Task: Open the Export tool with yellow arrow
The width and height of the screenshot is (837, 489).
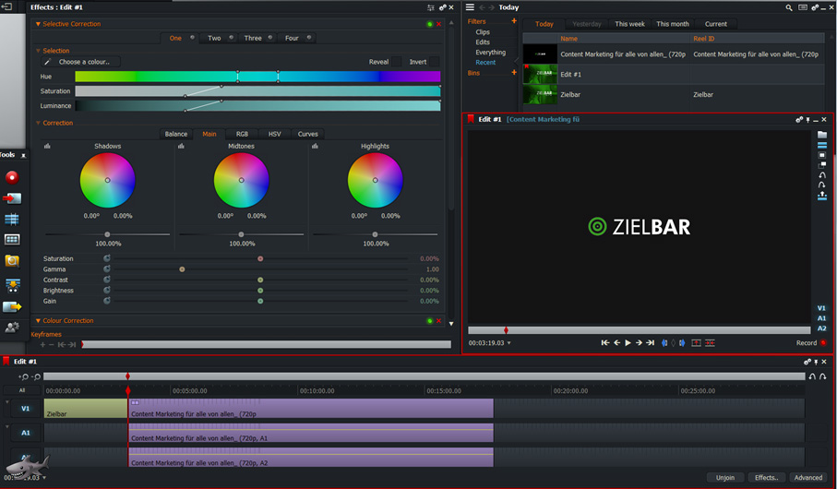Action: 12,307
